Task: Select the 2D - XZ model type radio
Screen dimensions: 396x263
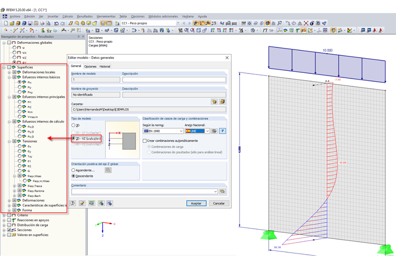Action: [73, 139]
